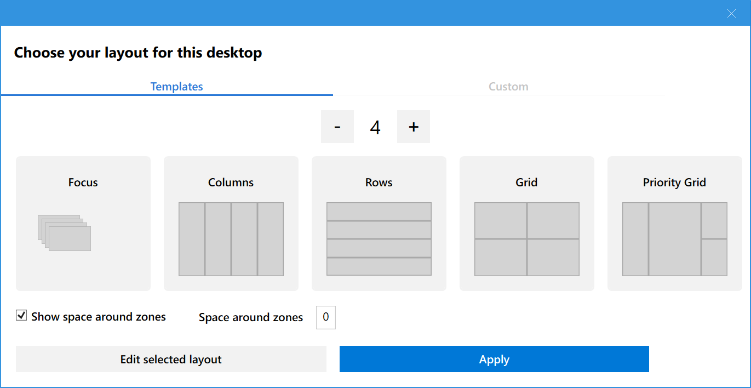
Task: Select the Focus stacked-windows layout preview
Action: (x=65, y=233)
